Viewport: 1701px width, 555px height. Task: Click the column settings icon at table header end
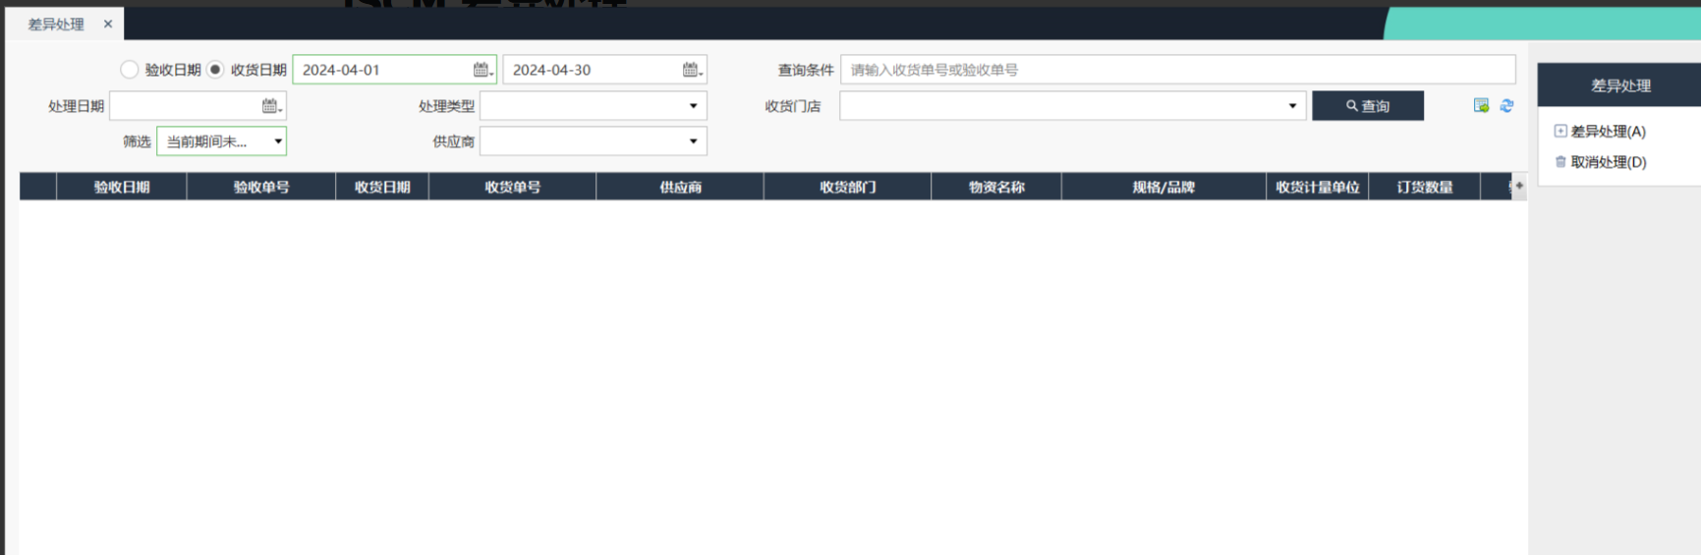click(x=1518, y=186)
